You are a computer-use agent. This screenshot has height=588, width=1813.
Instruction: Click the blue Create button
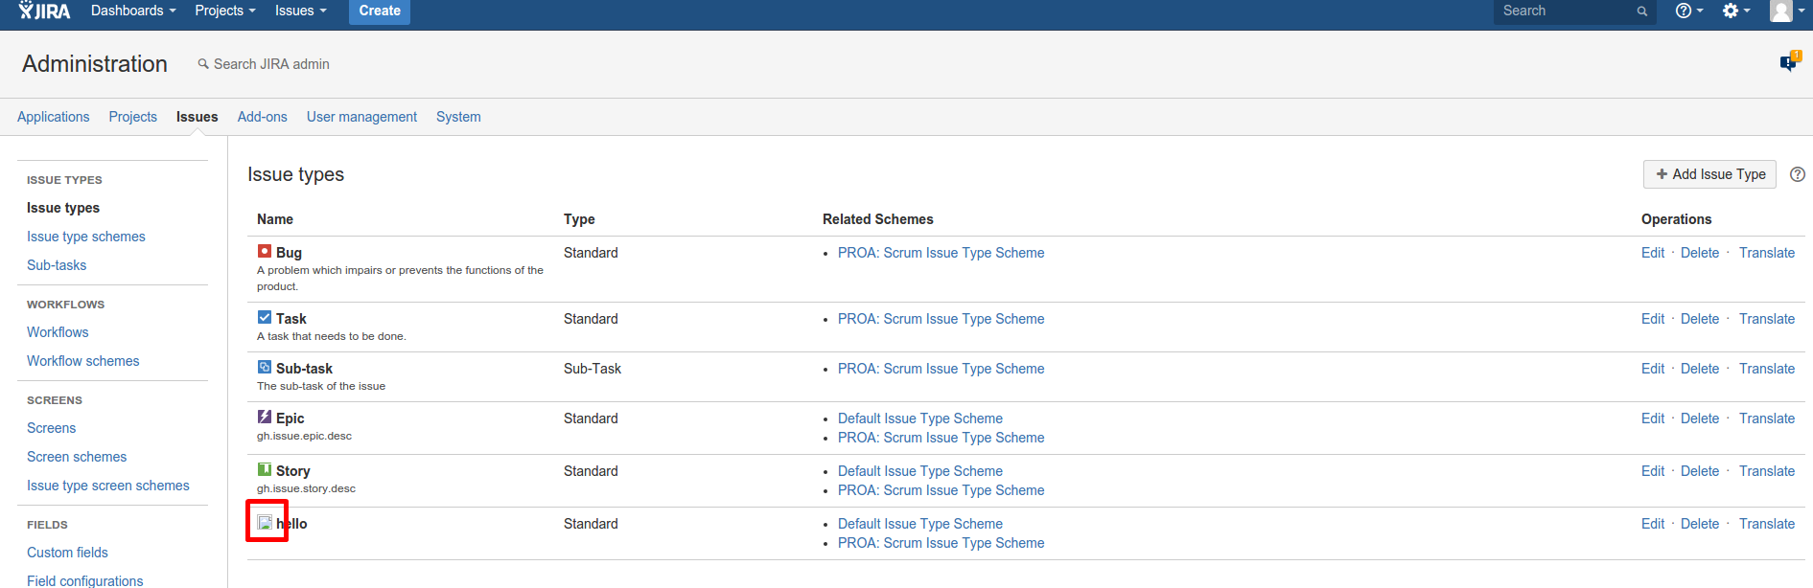pos(380,11)
